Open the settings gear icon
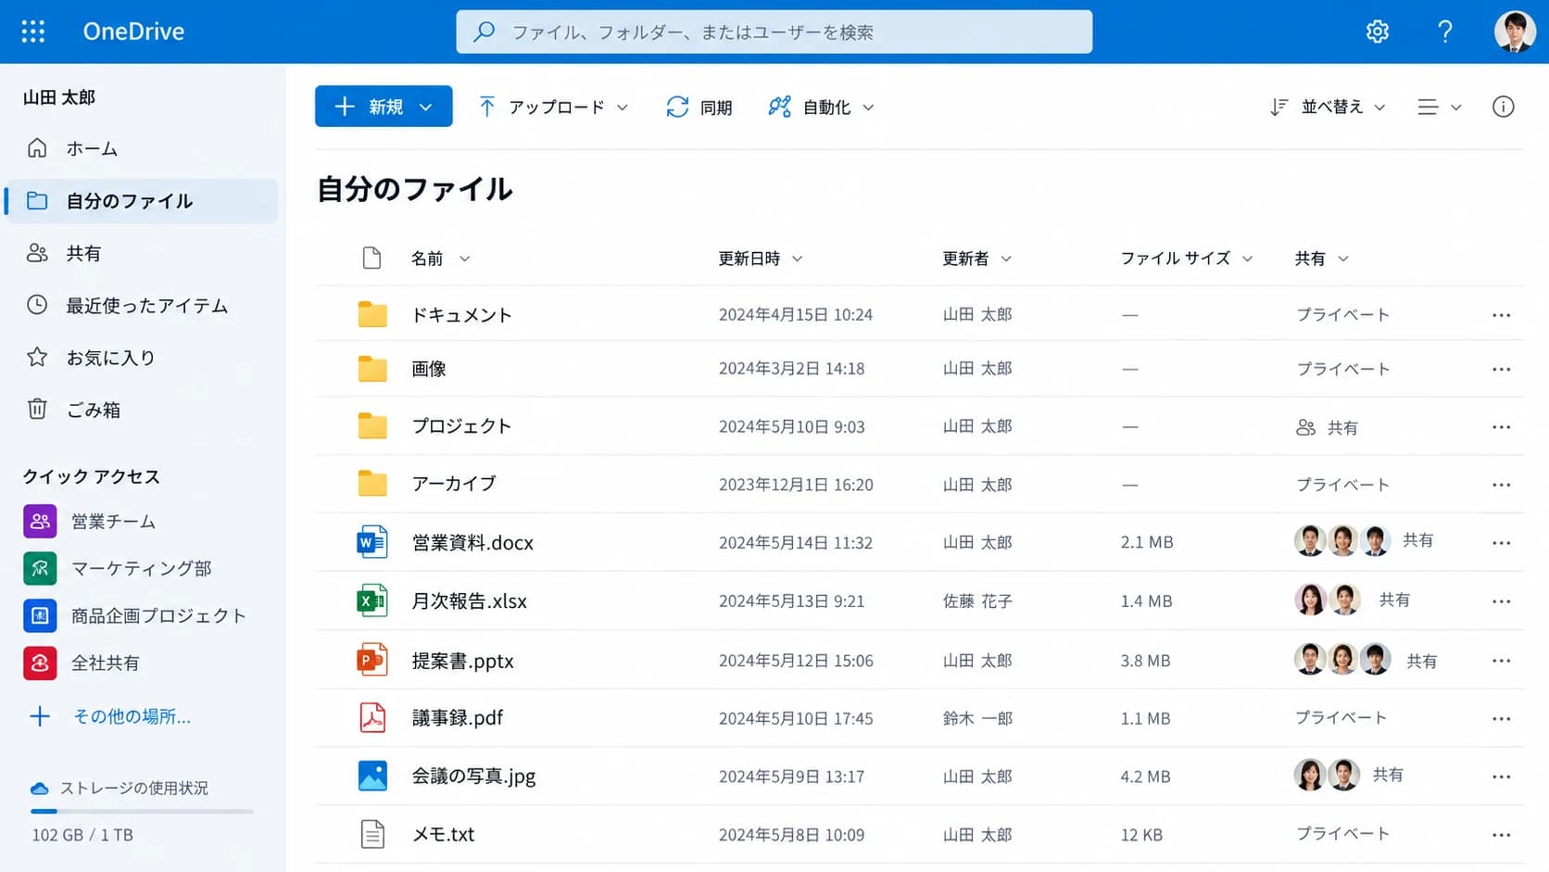The image size is (1549, 872). click(x=1378, y=32)
